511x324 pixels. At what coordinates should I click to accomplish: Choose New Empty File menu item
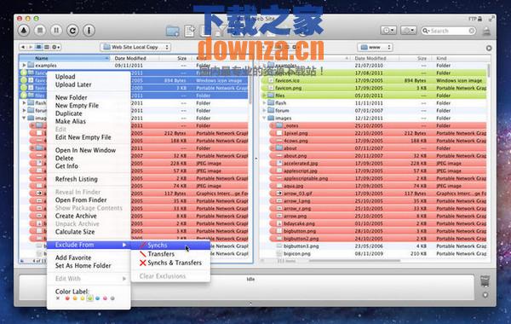(x=89, y=106)
